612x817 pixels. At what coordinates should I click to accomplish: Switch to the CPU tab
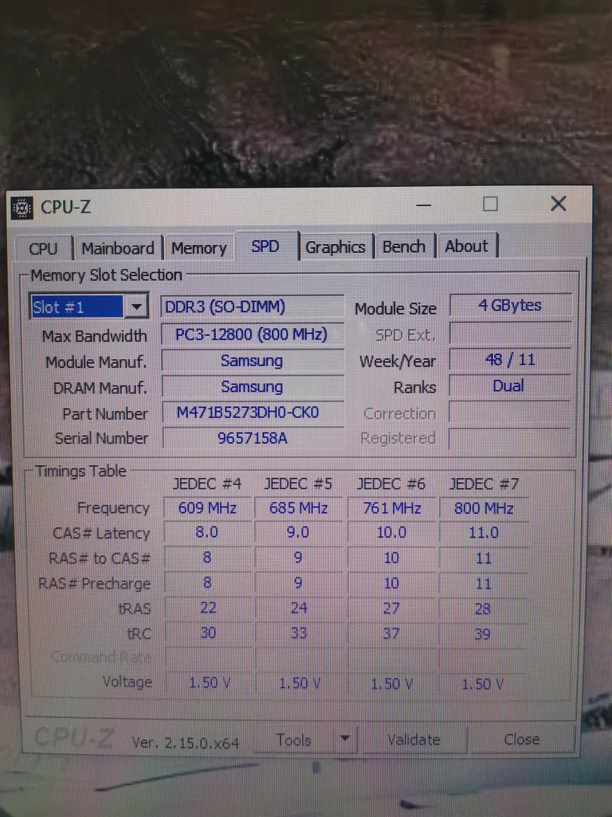point(43,249)
